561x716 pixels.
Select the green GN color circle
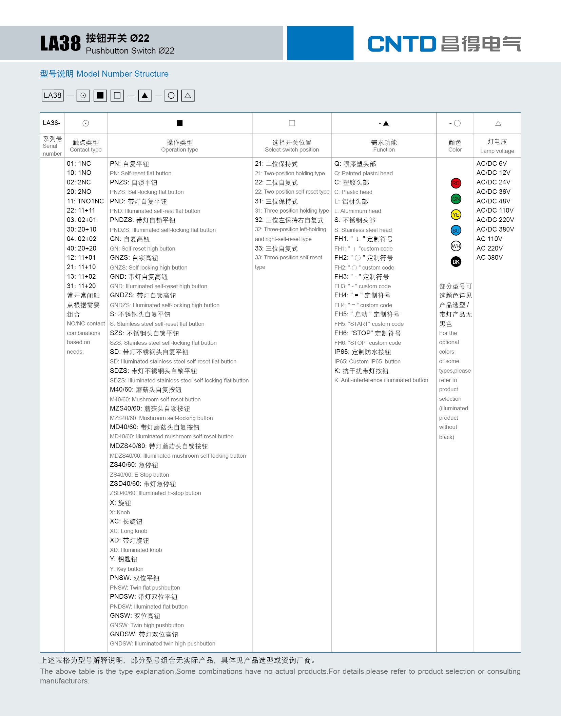pyautogui.click(x=456, y=199)
